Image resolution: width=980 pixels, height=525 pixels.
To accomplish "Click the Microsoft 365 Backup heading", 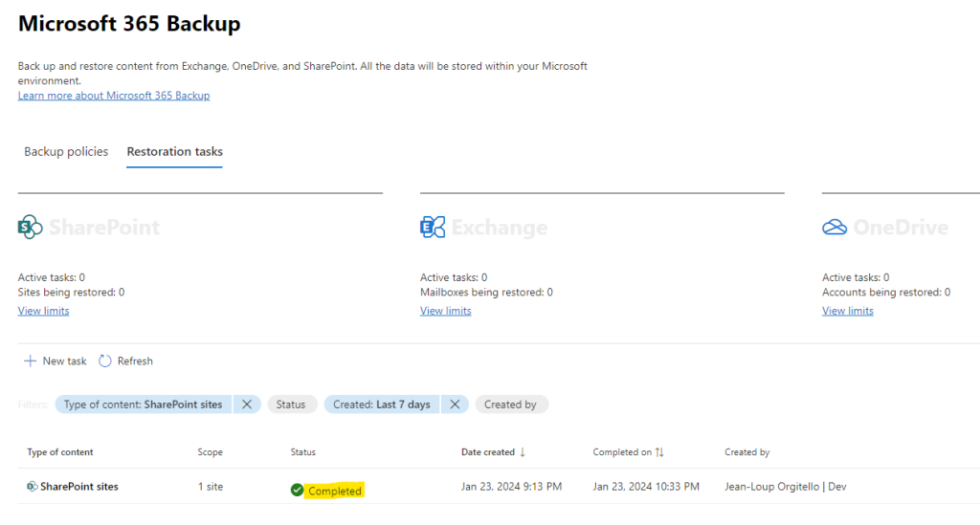I will [x=129, y=24].
